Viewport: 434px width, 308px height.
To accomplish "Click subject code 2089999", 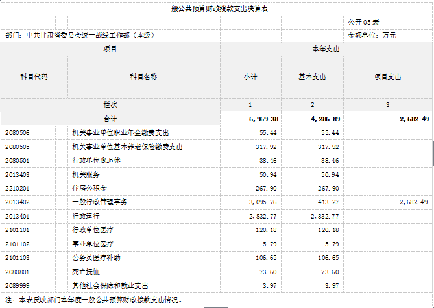I will click(17, 286).
